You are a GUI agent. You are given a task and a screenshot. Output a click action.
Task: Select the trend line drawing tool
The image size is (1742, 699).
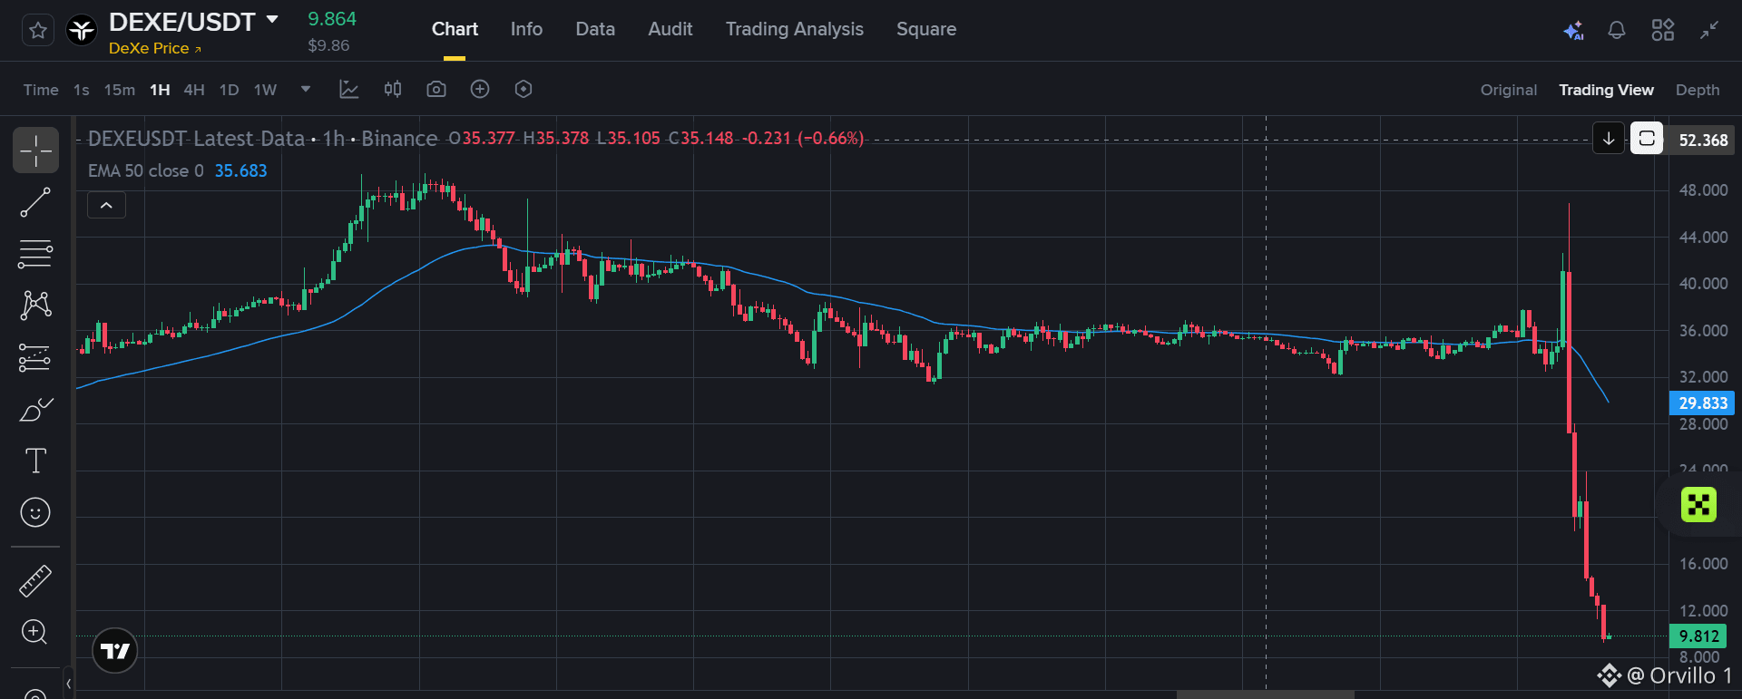pyautogui.click(x=35, y=203)
